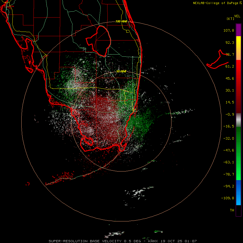Click the -63.1 scale label
The width and height of the screenshot is (243, 243).
(229, 162)
